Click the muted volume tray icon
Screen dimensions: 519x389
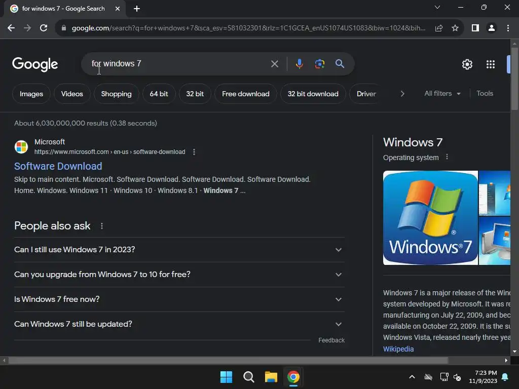[458, 377]
